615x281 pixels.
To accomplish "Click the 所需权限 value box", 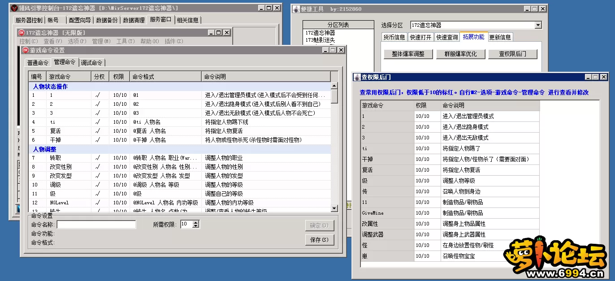I will pos(186,225).
